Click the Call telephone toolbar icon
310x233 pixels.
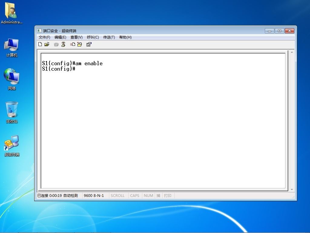tap(56, 45)
